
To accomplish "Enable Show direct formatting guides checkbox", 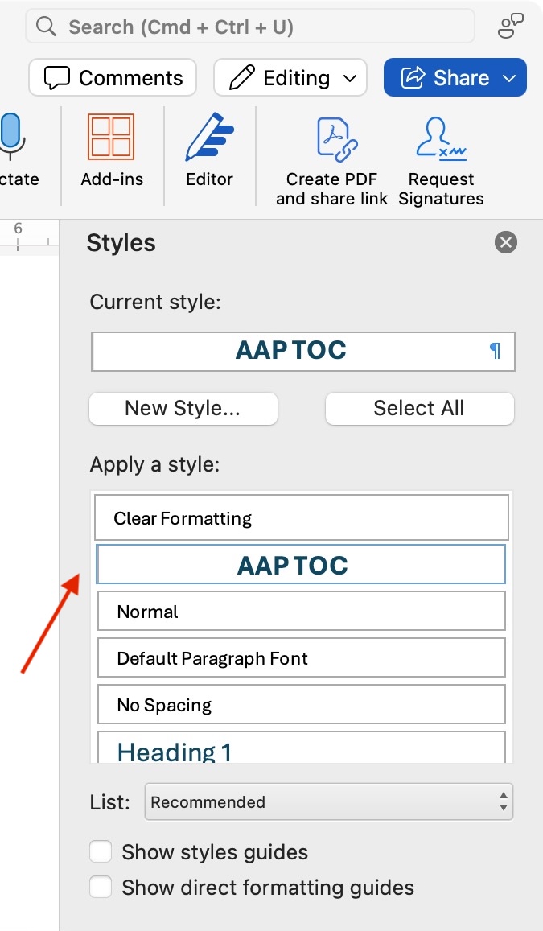I will (x=101, y=888).
